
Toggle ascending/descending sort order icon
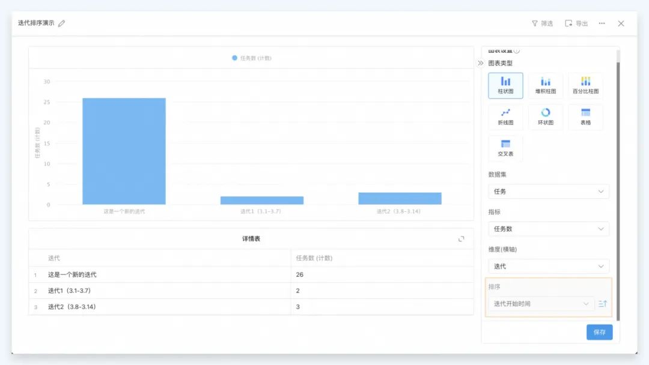603,304
